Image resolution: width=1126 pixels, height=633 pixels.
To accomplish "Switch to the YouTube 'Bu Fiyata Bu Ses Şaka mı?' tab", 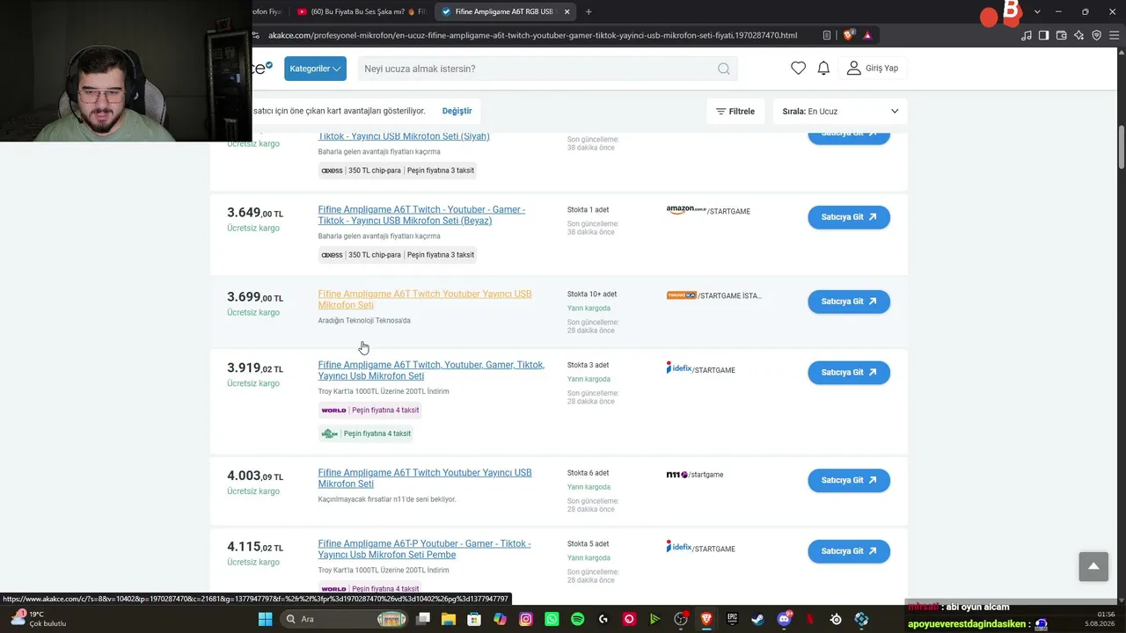I will click(x=361, y=11).
